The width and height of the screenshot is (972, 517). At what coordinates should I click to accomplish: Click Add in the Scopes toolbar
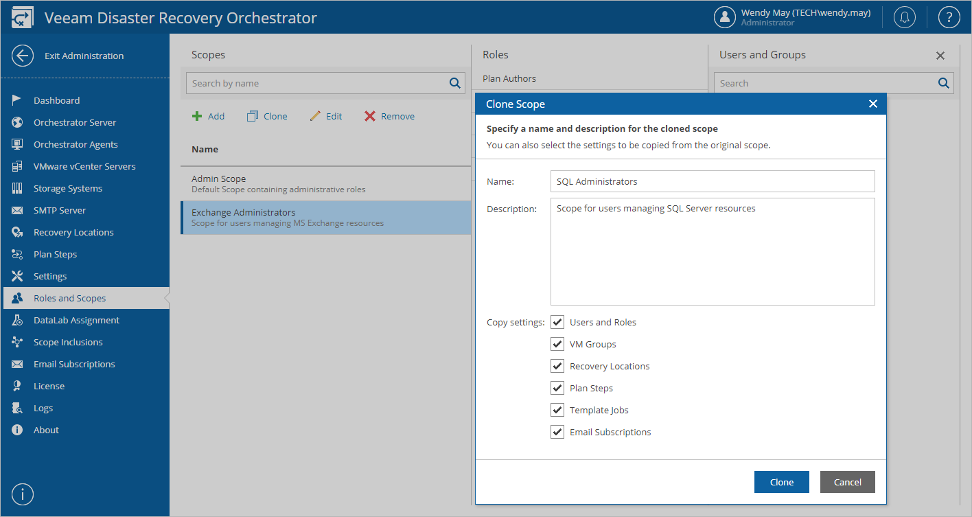(x=208, y=116)
